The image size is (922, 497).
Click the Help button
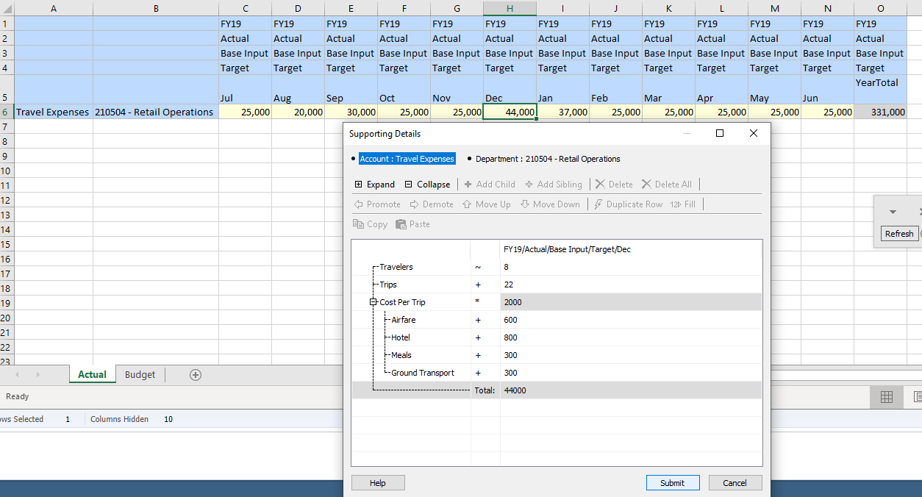point(378,483)
